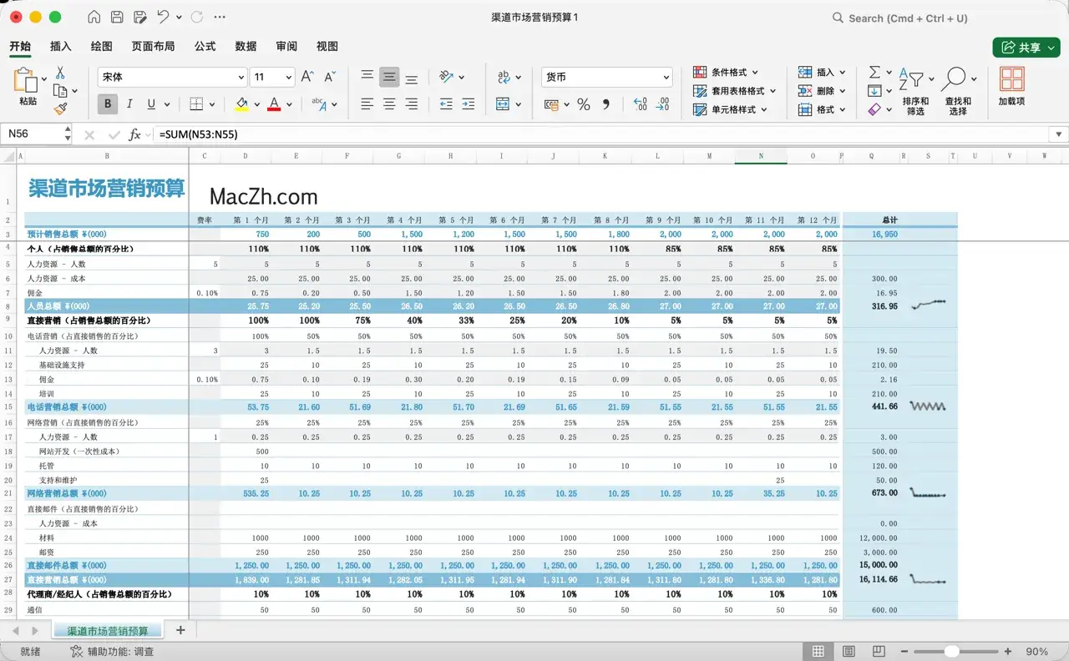Click the increase decimal icon
This screenshot has height=661, width=1069.
click(x=640, y=104)
